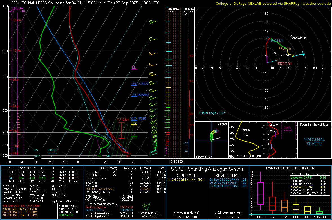
Task: Click the green SHIP = 0.5 value
Action: tap(66, 215)
